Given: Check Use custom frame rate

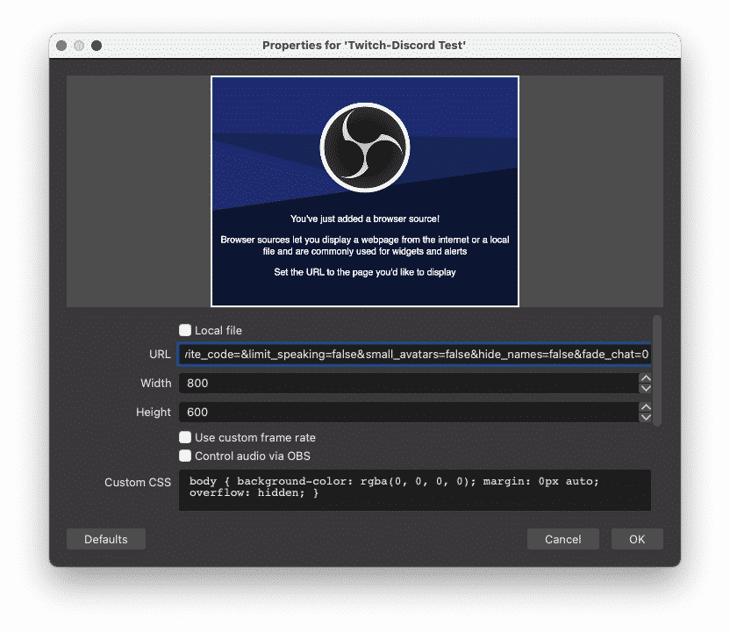Looking at the screenshot, I should click(x=185, y=437).
